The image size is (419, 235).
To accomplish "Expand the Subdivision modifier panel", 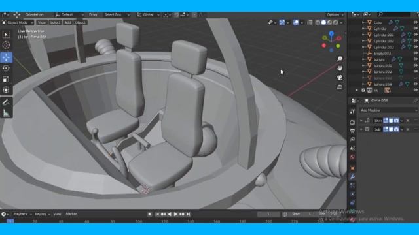I will coord(361,129).
